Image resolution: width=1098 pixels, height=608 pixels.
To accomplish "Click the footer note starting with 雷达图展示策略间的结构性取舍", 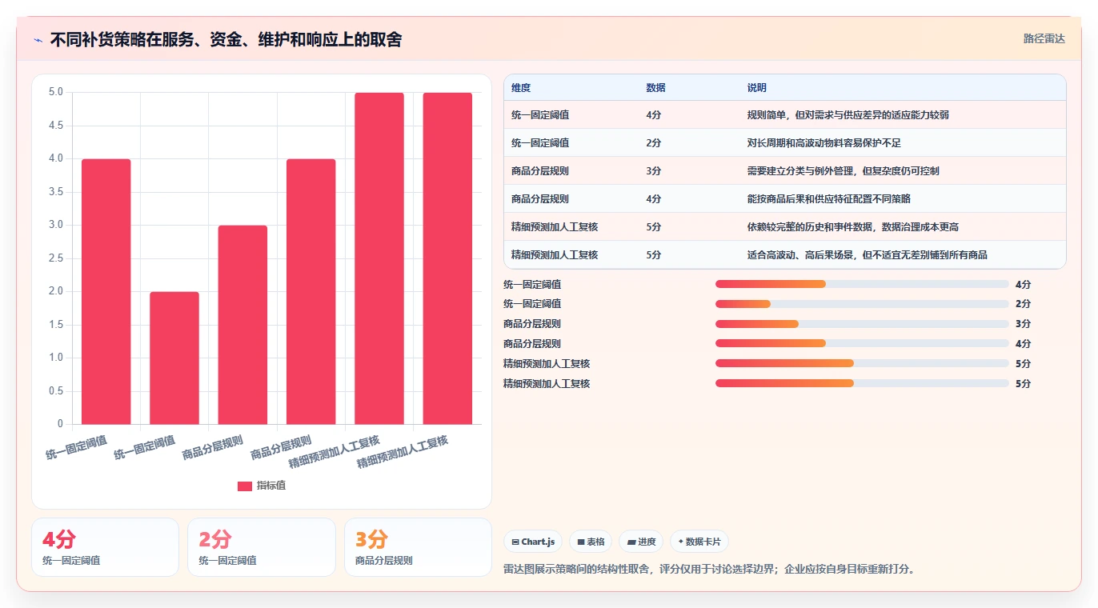I will click(x=709, y=570).
